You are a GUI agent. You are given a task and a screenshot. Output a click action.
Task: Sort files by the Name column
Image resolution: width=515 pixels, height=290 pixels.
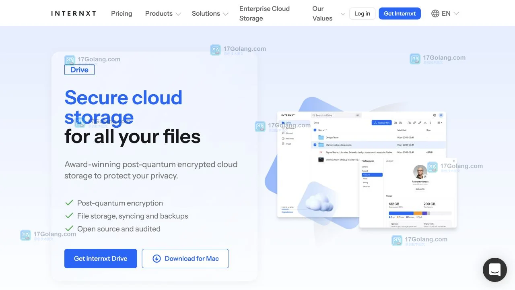[x=323, y=130]
